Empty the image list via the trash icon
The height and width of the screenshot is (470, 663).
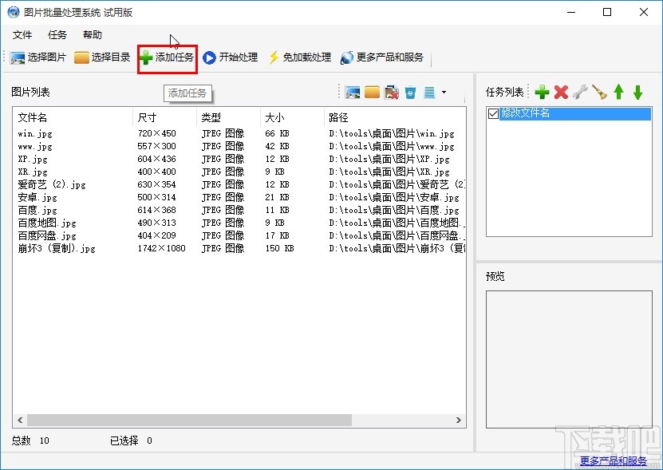409,92
